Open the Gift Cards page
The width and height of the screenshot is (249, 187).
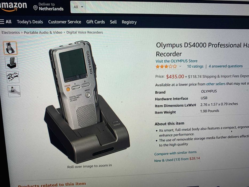[x=96, y=22]
